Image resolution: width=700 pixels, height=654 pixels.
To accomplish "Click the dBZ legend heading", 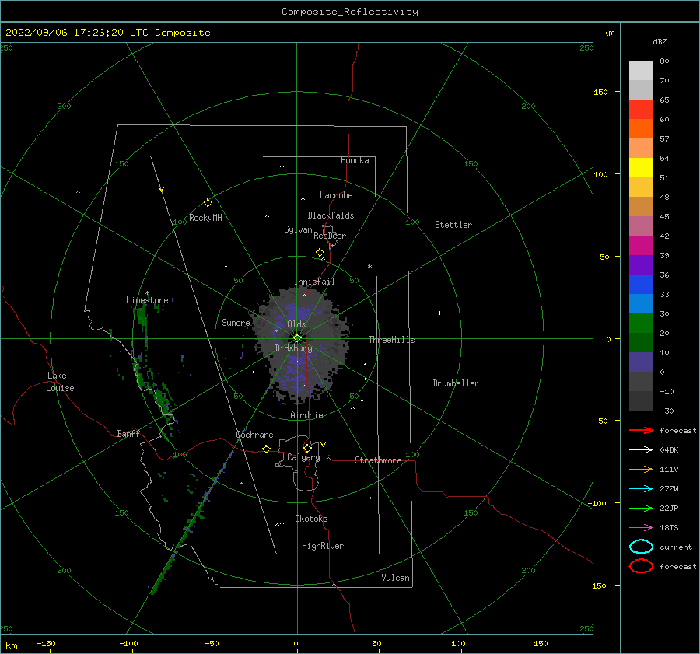I will click(660, 41).
